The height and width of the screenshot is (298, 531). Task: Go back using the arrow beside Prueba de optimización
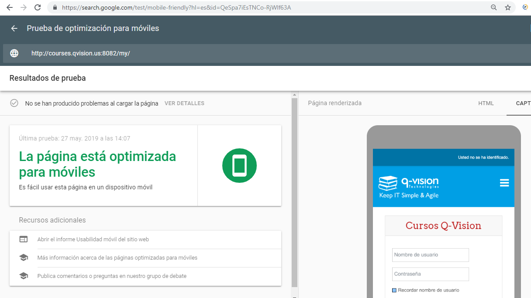pos(14,28)
